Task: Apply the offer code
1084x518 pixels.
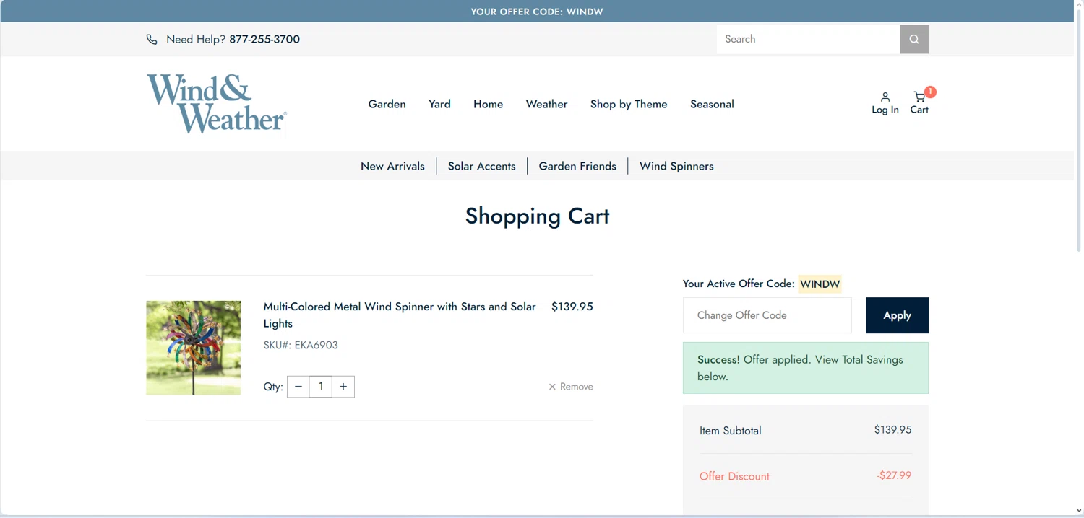Action: coord(897,315)
